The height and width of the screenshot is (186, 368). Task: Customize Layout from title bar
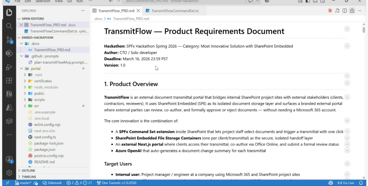[300, 1]
